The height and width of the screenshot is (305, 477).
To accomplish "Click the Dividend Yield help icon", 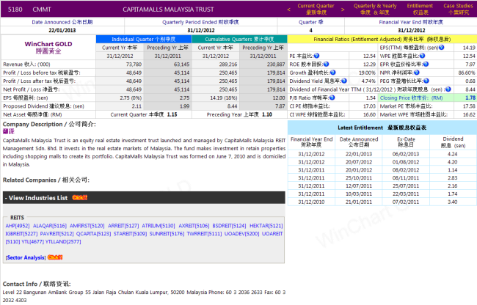I will point(344,81).
